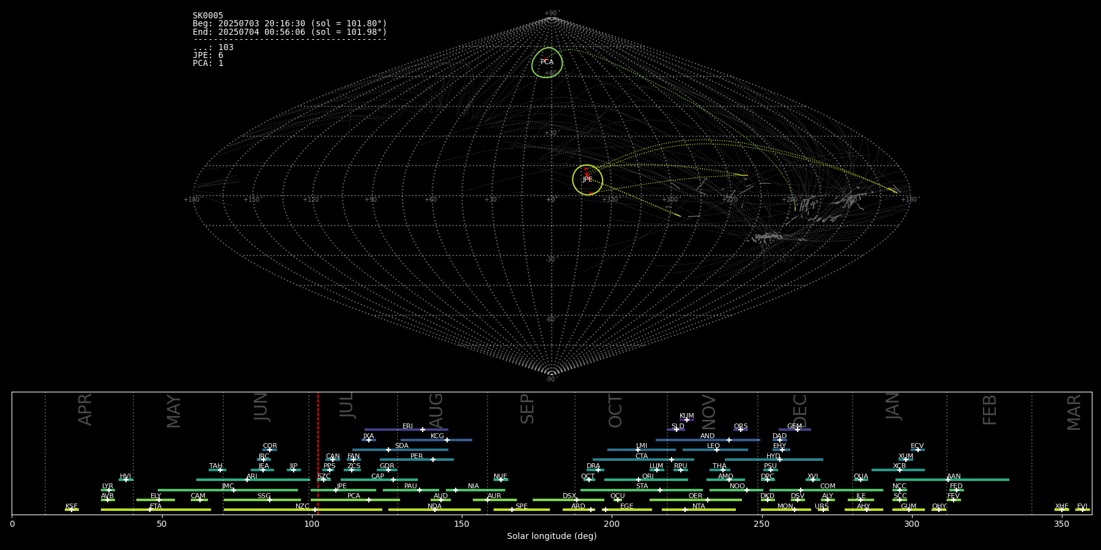The image size is (1101, 550).
Task: Click the CAP shower label
Action: [377, 477]
